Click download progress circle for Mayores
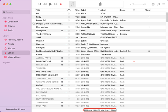 click(x=69, y=44)
